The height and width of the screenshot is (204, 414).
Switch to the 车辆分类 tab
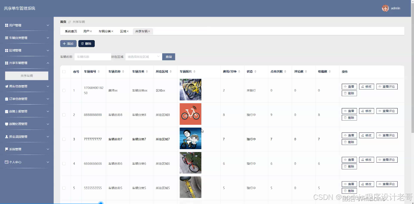coord(104,31)
